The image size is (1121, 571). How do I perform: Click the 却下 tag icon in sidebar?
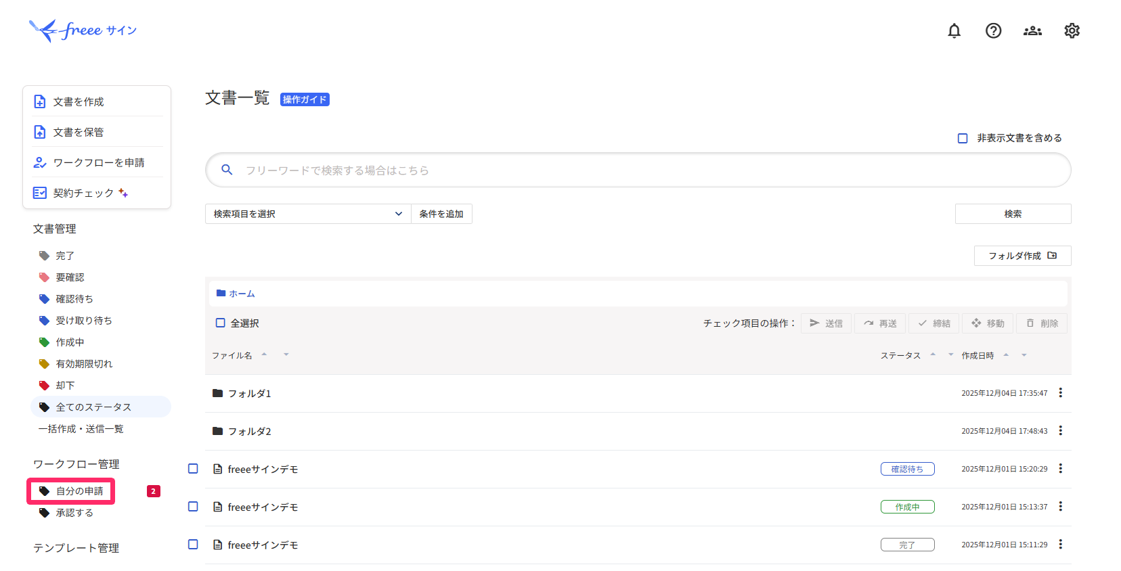pyautogui.click(x=45, y=386)
